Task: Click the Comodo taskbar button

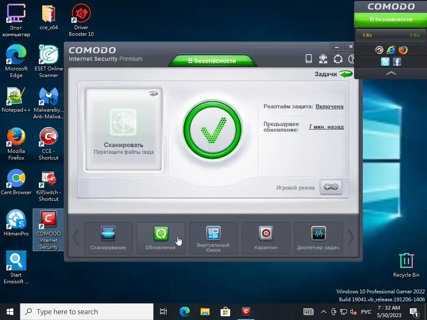Action: (246, 312)
